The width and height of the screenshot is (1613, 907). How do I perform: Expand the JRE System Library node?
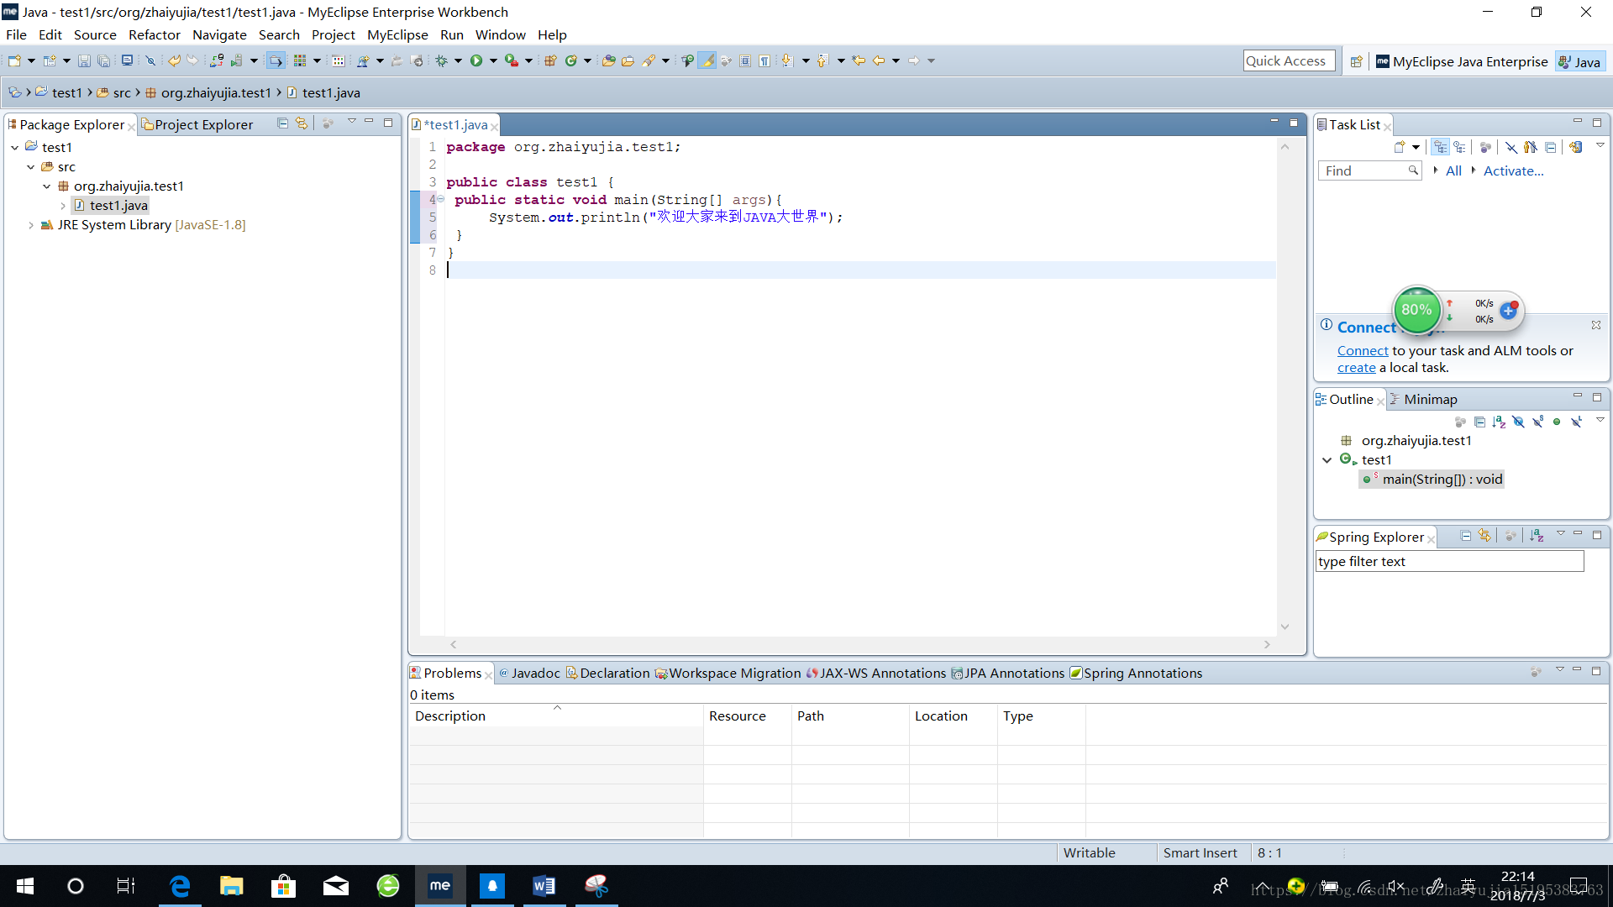pyautogui.click(x=31, y=223)
